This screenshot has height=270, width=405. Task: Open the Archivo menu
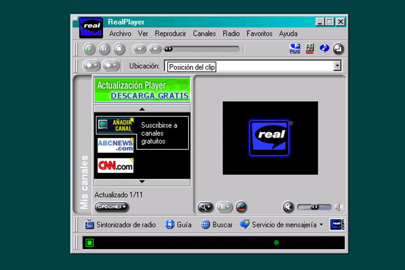[x=120, y=34]
